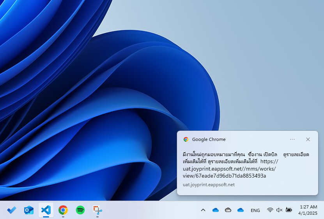The image size is (324, 219).
Task: Open the Wi-Fi network tray icon
Action: coord(270,210)
